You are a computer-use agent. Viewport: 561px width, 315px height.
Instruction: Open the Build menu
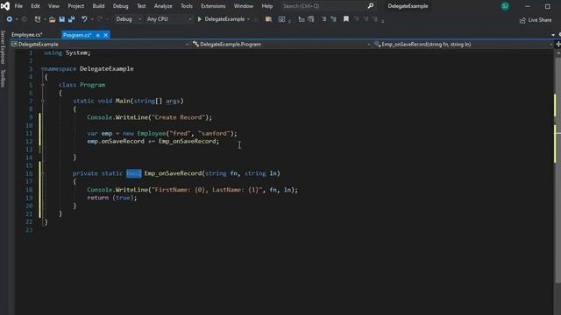[x=98, y=6]
